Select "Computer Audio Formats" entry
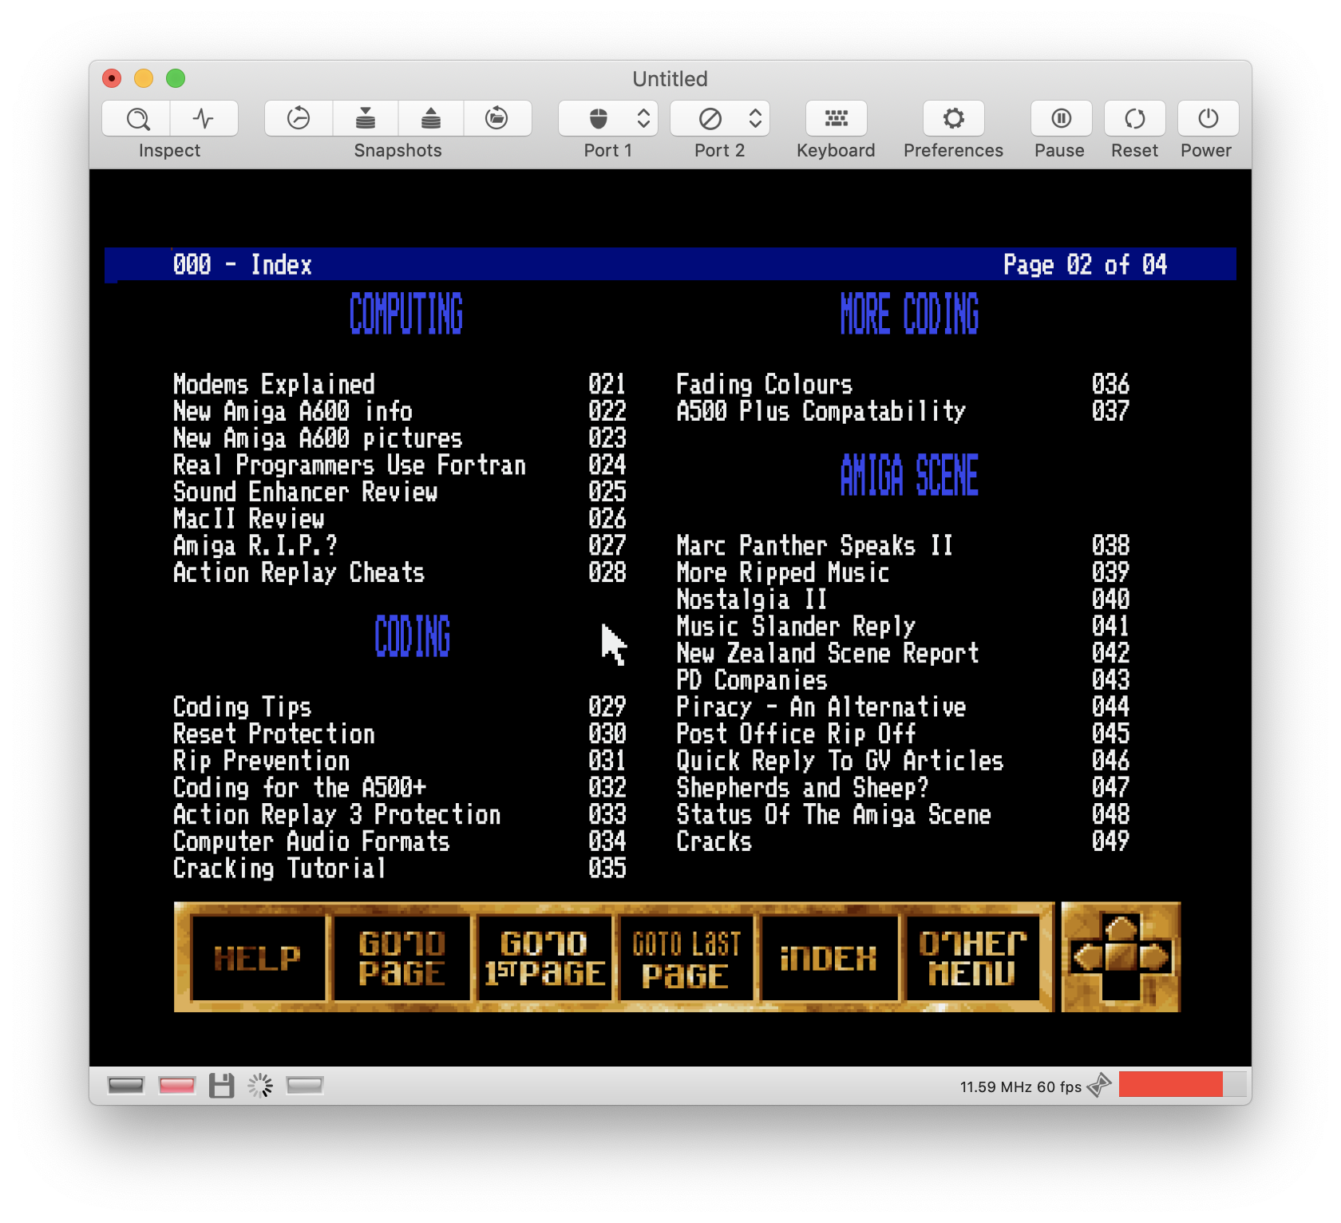This screenshot has height=1223, width=1341. [312, 841]
